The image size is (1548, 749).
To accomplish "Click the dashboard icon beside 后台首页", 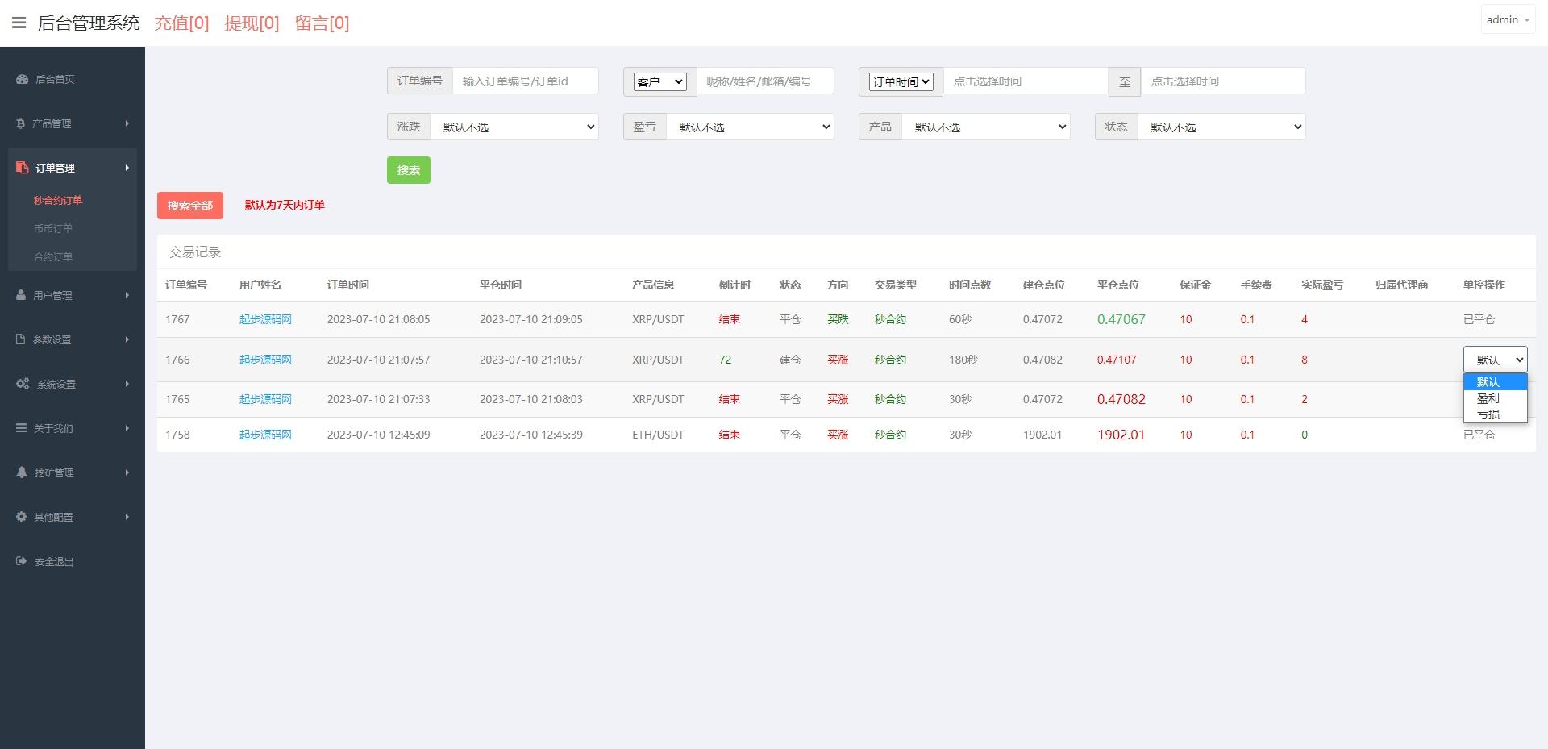I will pyautogui.click(x=22, y=79).
